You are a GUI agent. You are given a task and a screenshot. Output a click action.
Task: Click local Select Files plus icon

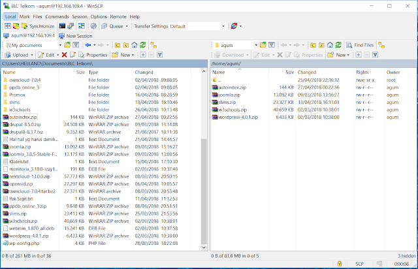(x=143, y=55)
